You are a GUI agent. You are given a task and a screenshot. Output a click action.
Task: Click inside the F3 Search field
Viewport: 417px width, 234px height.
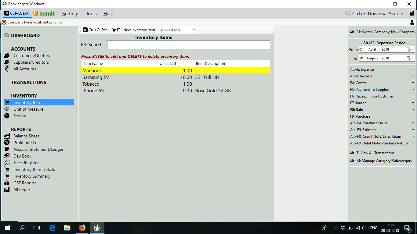pos(188,45)
